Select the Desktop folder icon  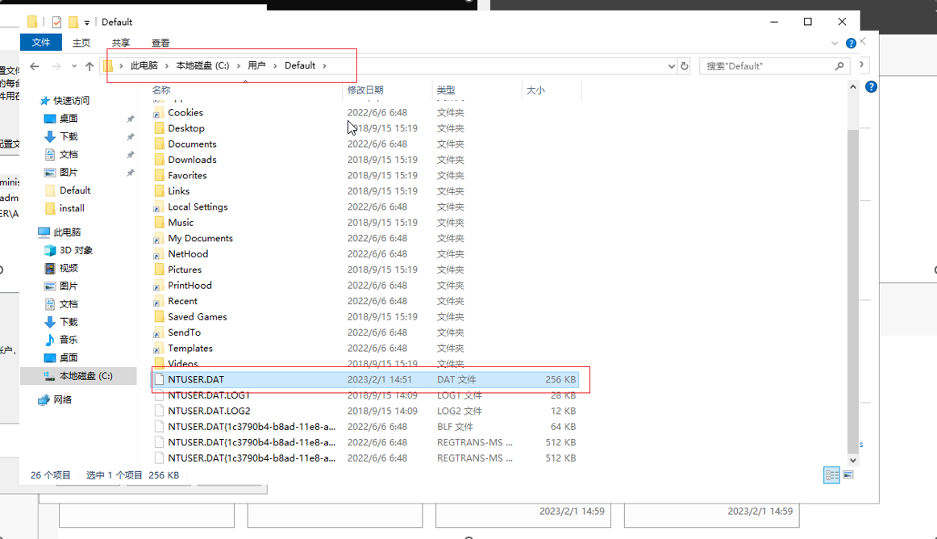click(x=159, y=128)
